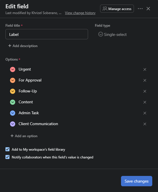Open the three-dot more actions menu
The image size is (158, 192).
pyautogui.click(x=140, y=9)
